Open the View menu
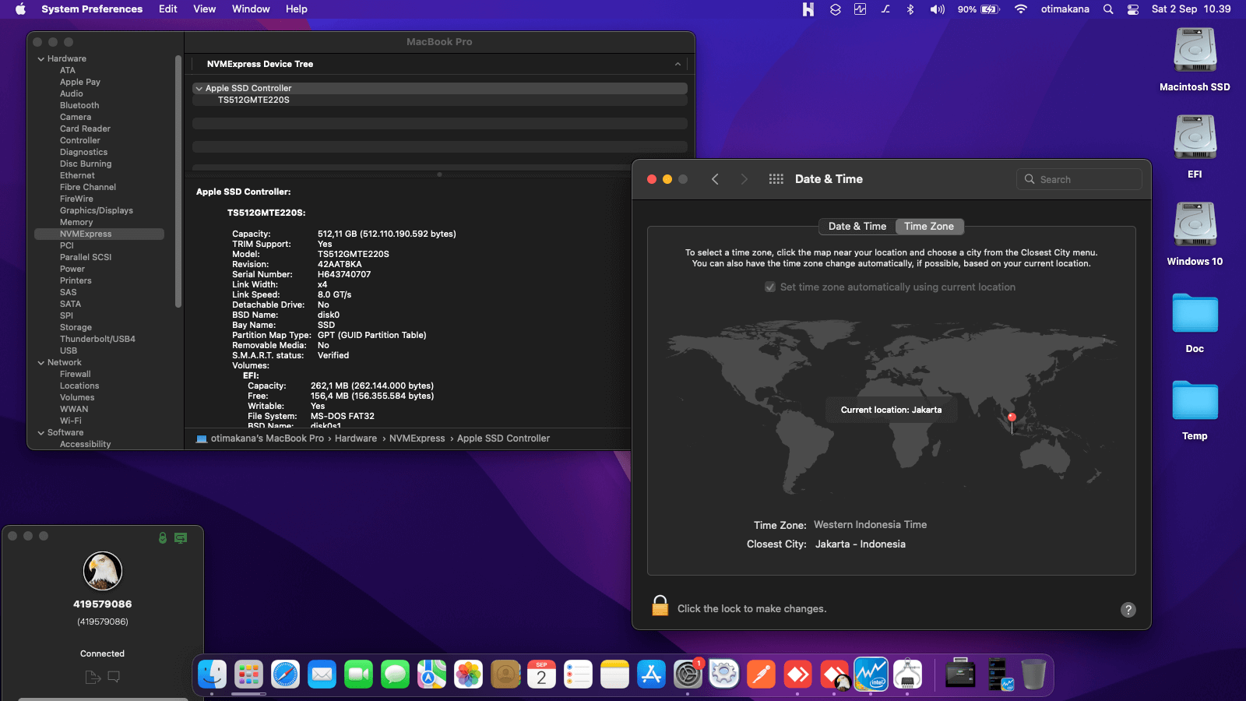 click(205, 9)
